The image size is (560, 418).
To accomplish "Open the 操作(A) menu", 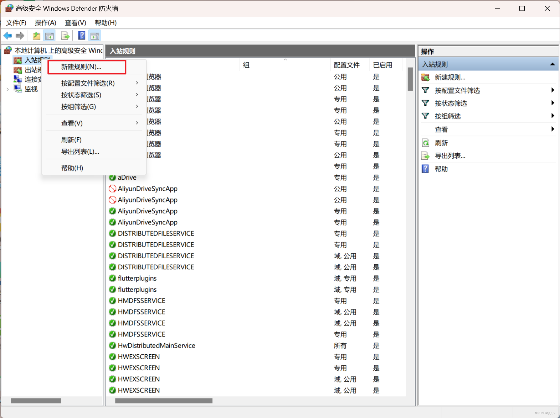I will pos(46,23).
